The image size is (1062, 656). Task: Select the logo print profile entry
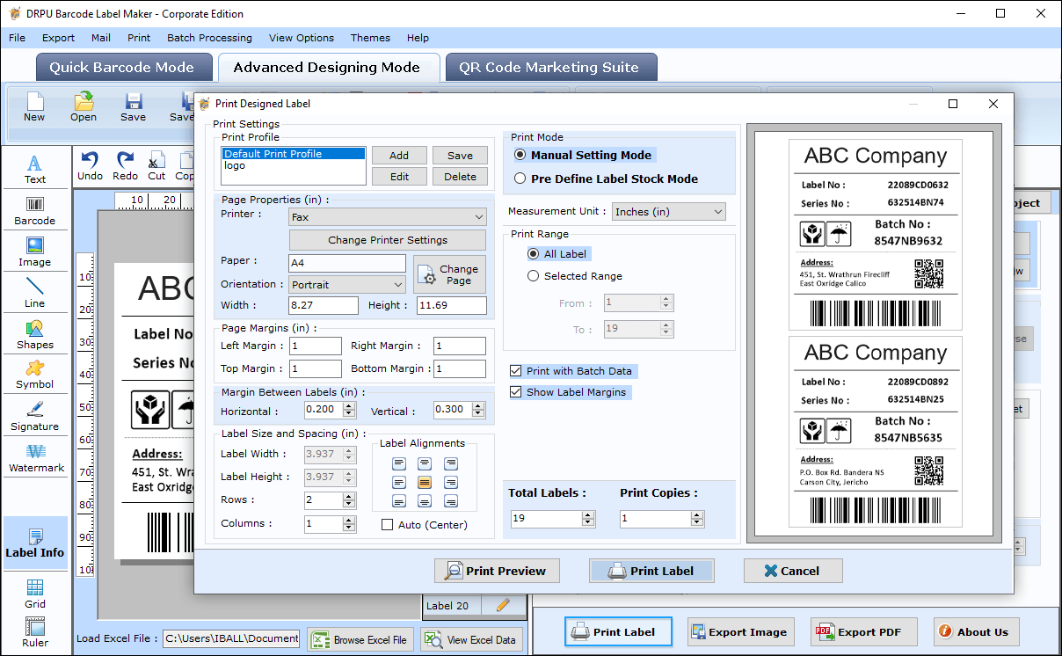point(294,165)
